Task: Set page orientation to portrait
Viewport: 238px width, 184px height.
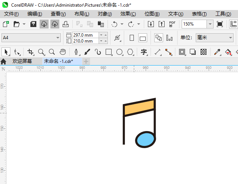Action: [x=132, y=38]
